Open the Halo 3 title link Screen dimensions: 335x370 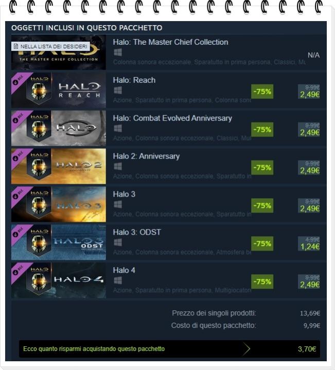(124, 194)
